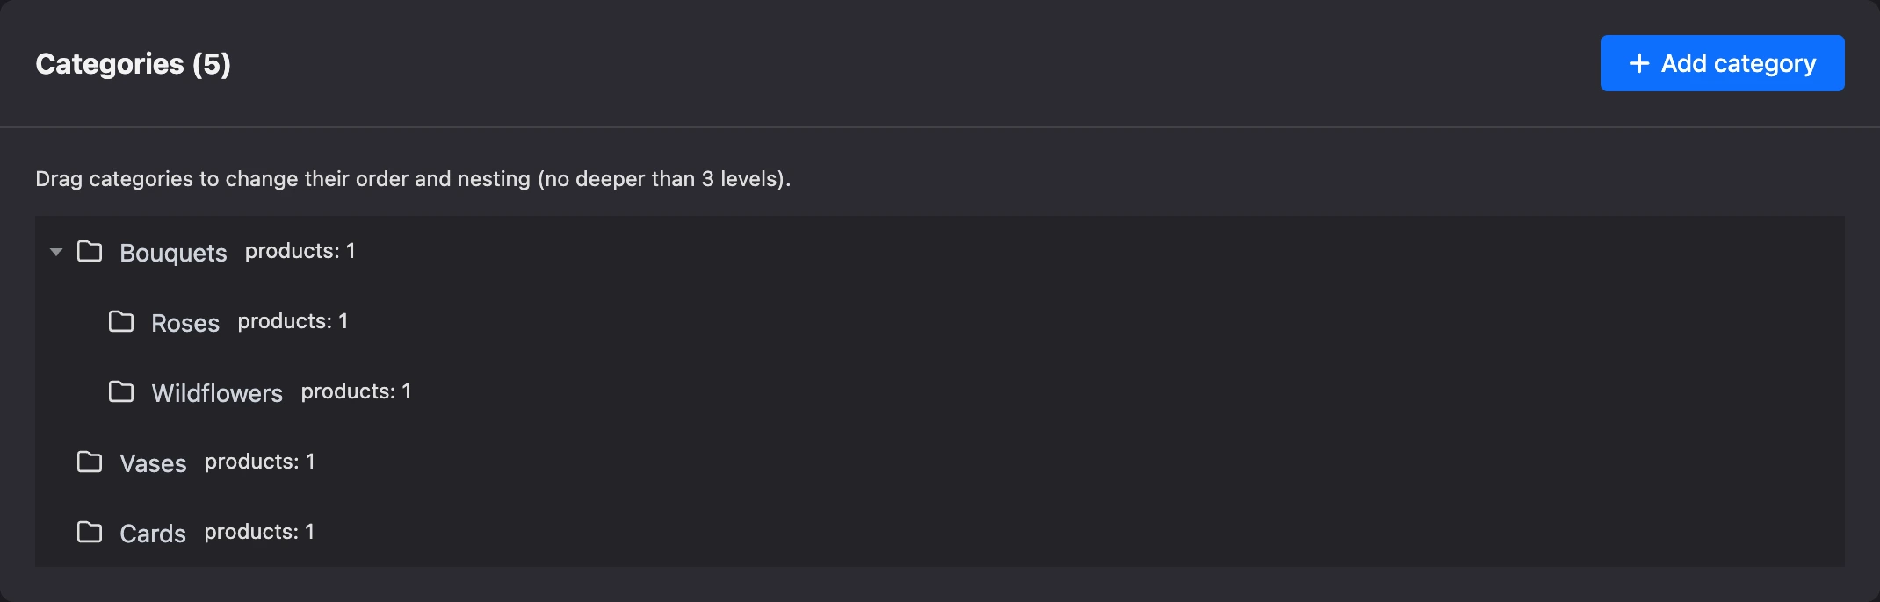
Task: Click the Roses products count
Action: 293,321
